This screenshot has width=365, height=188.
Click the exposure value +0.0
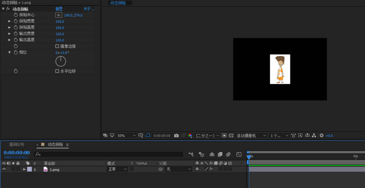(329, 136)
